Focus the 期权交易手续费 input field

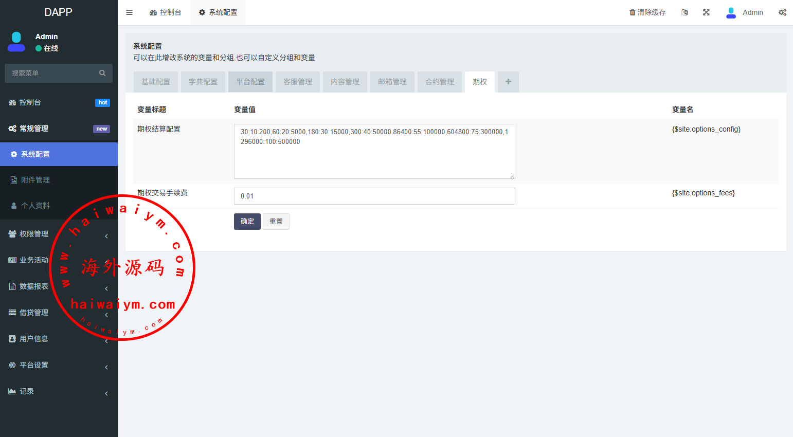[374, 196]
